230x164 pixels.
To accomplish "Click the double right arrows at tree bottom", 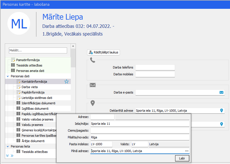I will coord(12,156).
